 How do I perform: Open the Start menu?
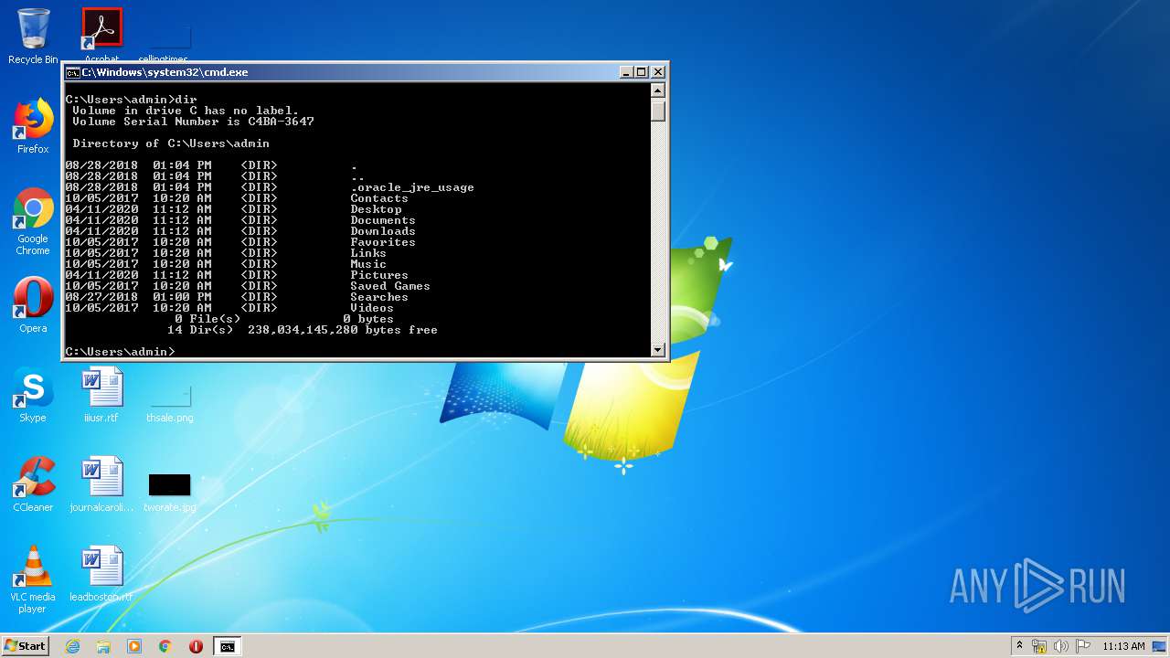(25, 646)
